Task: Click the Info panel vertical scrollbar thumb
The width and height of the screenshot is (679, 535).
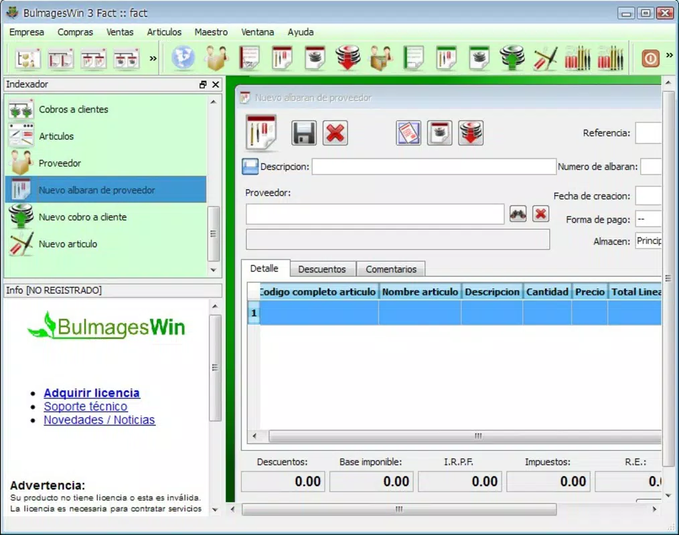Action: 215,368
